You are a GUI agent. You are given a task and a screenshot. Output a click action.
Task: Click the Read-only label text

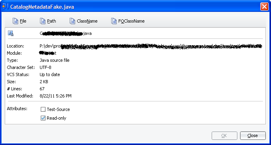tap(57, 118)
